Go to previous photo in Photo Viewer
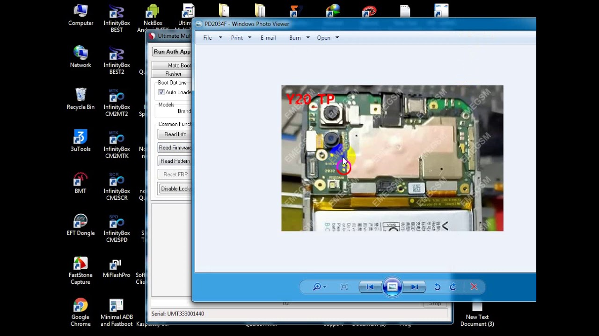Screen dimensions: 599x336 [370, 287]
